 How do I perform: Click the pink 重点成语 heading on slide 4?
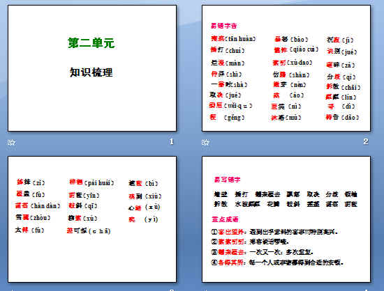[225, 219]
